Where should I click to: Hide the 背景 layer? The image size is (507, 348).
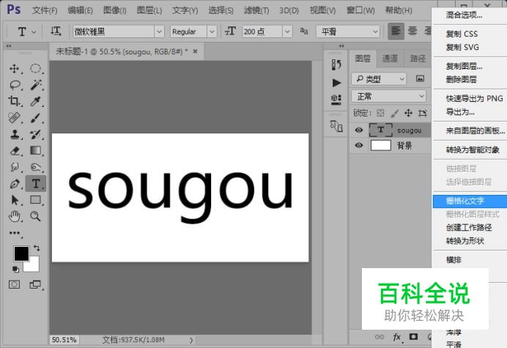click(x=359, y=146)
